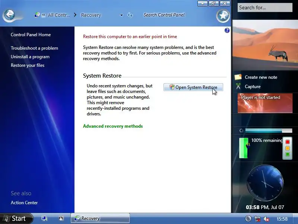
Task: Open the address bar history dropdown arrow
Action: click(x=121, y=15)
